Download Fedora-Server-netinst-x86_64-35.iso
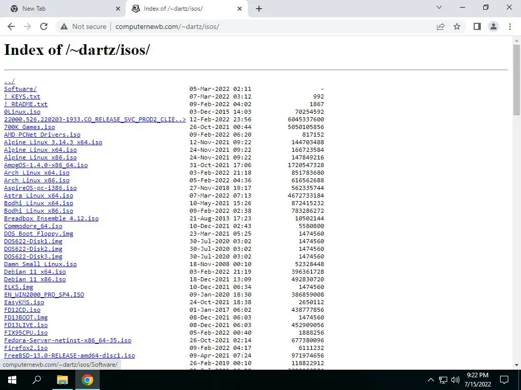521x390 pixels. point(68,341)
